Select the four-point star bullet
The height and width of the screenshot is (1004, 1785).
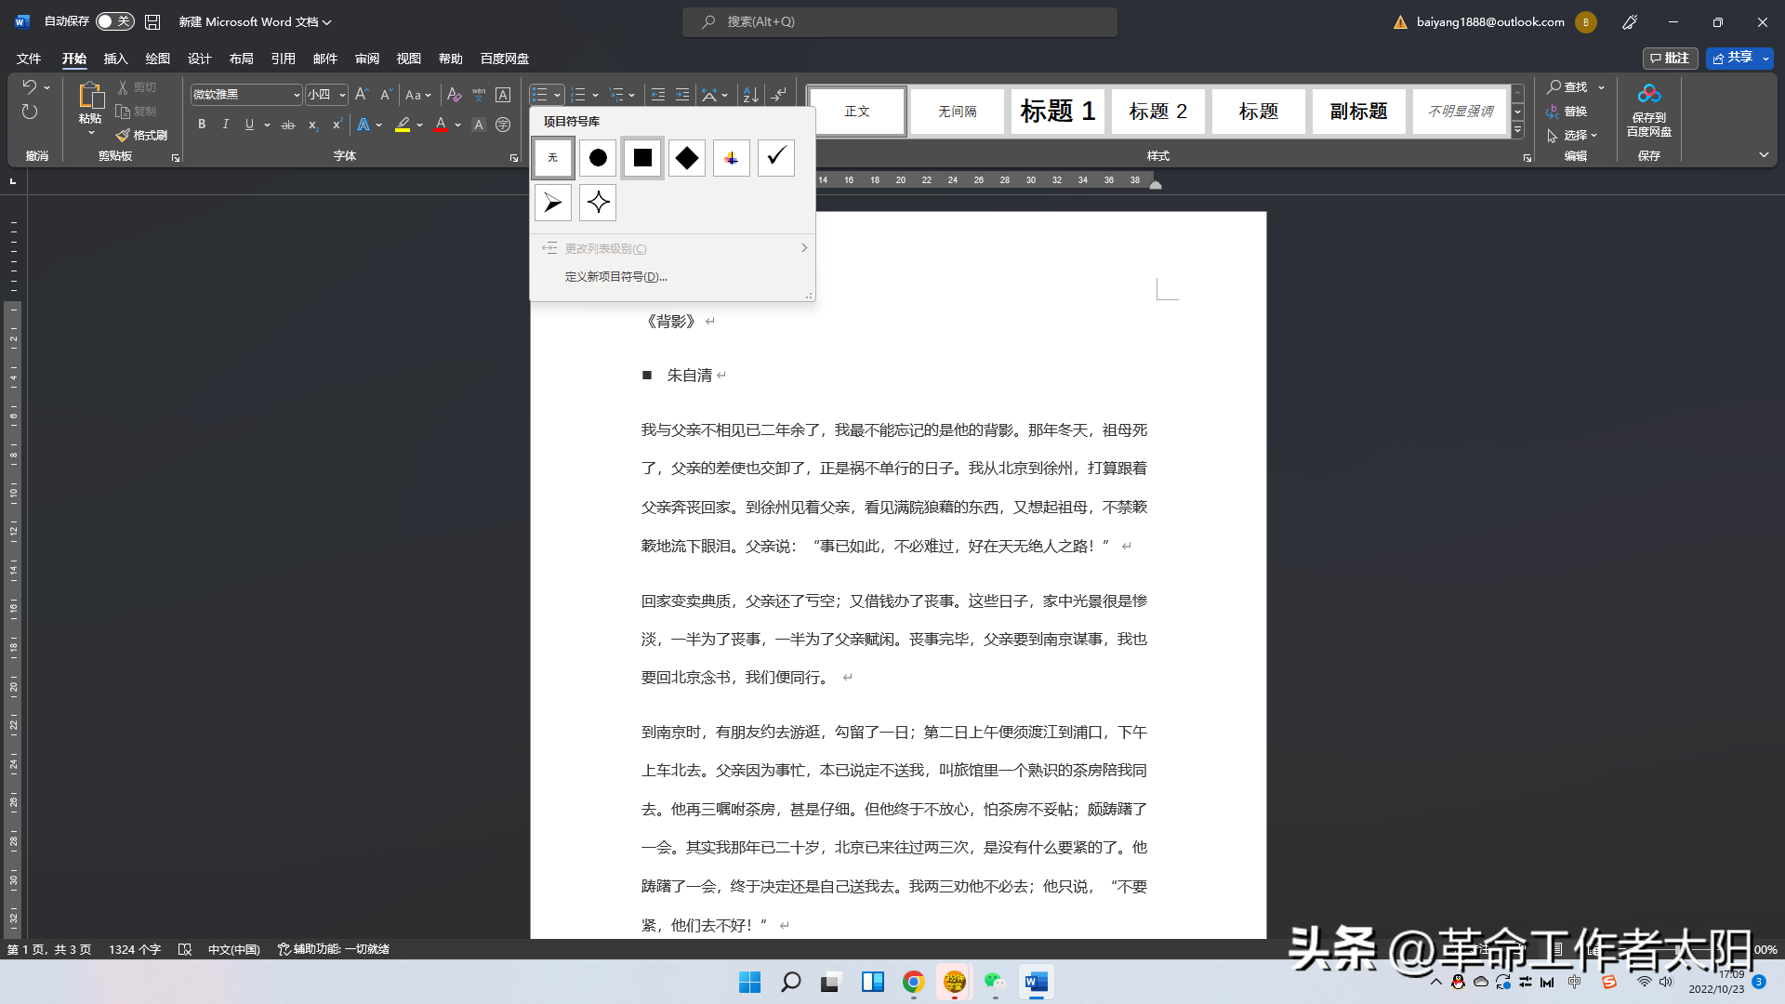click(598, 203)
